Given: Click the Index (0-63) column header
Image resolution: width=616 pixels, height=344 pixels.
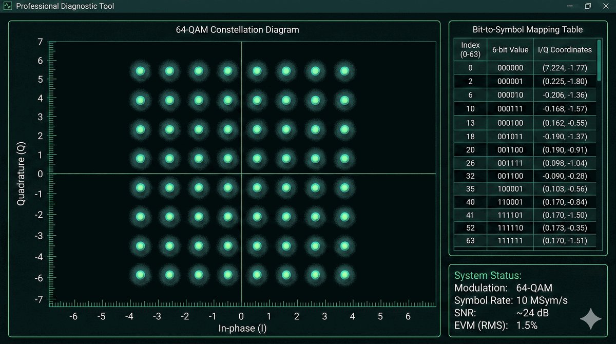Looking at the screenshot, I should [x=470, y=50].
